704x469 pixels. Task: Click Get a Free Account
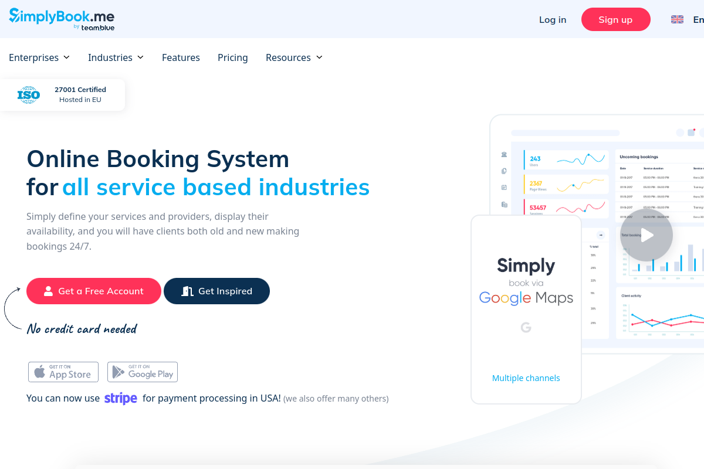tap(94, 291)
